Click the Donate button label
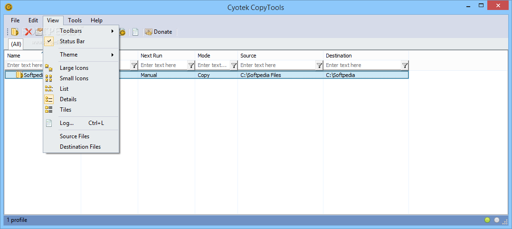 tap(163, 32)
